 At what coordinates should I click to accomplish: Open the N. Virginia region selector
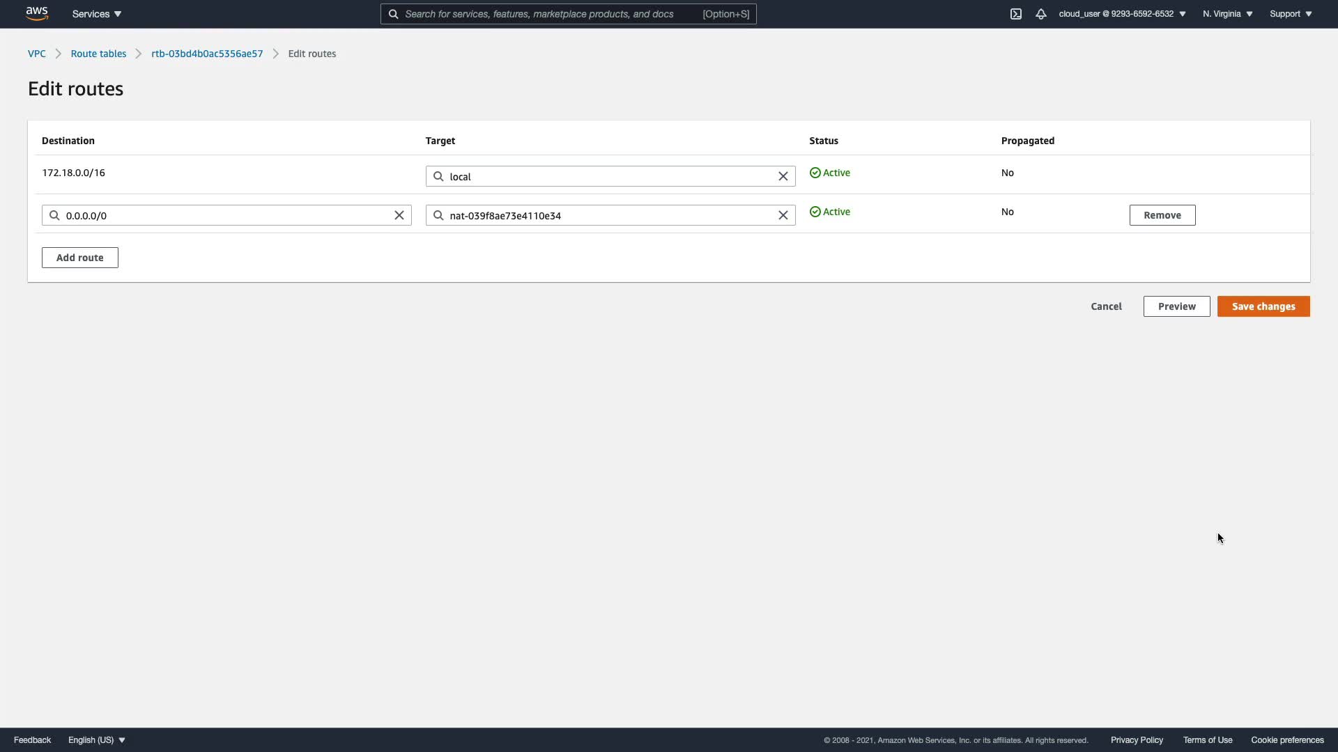[1227, 14]
